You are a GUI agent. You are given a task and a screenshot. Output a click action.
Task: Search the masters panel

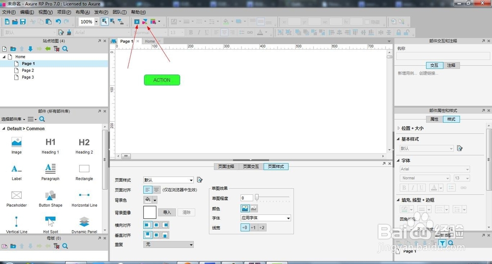[65, 246]
